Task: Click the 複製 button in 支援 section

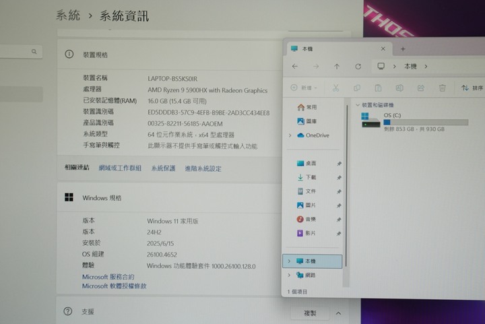Action: tap(310, 313)
